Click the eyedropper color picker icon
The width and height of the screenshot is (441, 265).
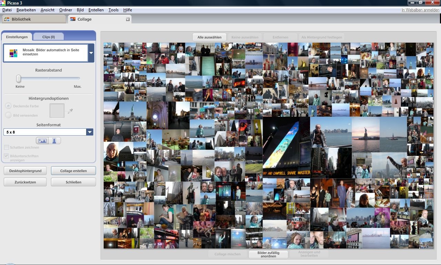click(70, 111)
